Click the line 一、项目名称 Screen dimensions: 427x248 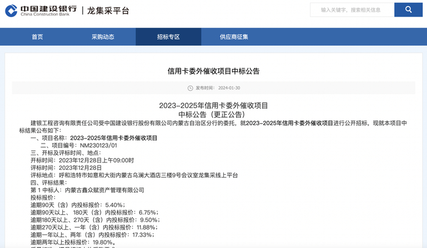94,138
